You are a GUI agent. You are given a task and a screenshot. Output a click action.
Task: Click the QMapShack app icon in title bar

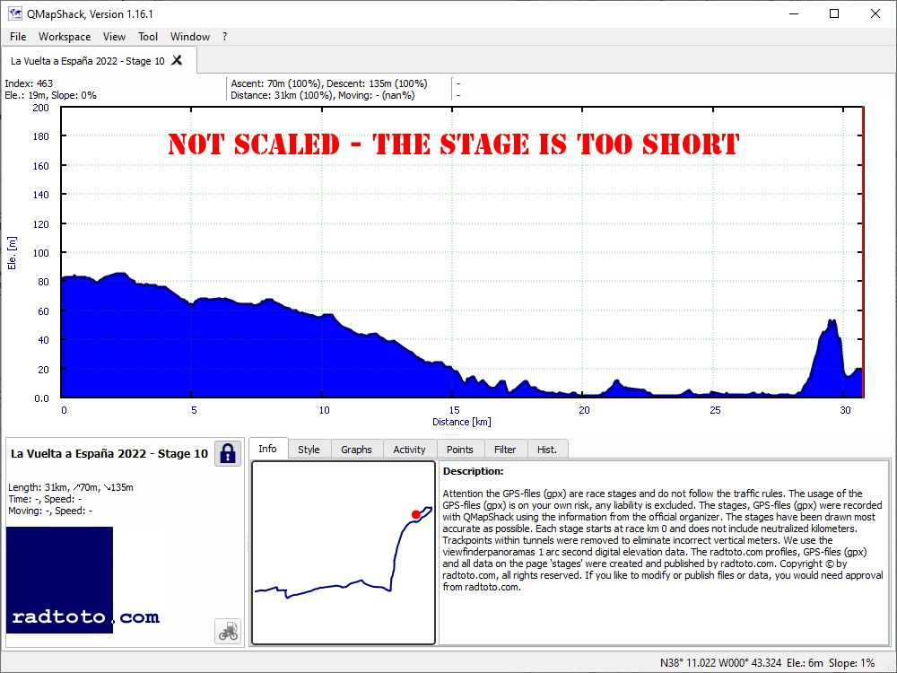15,13
